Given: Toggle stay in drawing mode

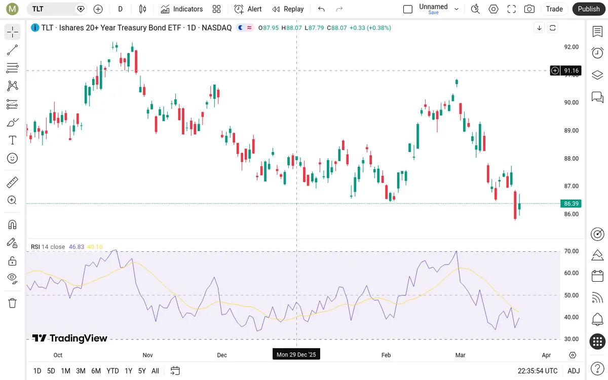Looking at the screenshot, I should pos(13,243).
